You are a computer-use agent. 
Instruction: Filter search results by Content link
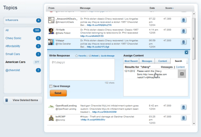point(180,67)
